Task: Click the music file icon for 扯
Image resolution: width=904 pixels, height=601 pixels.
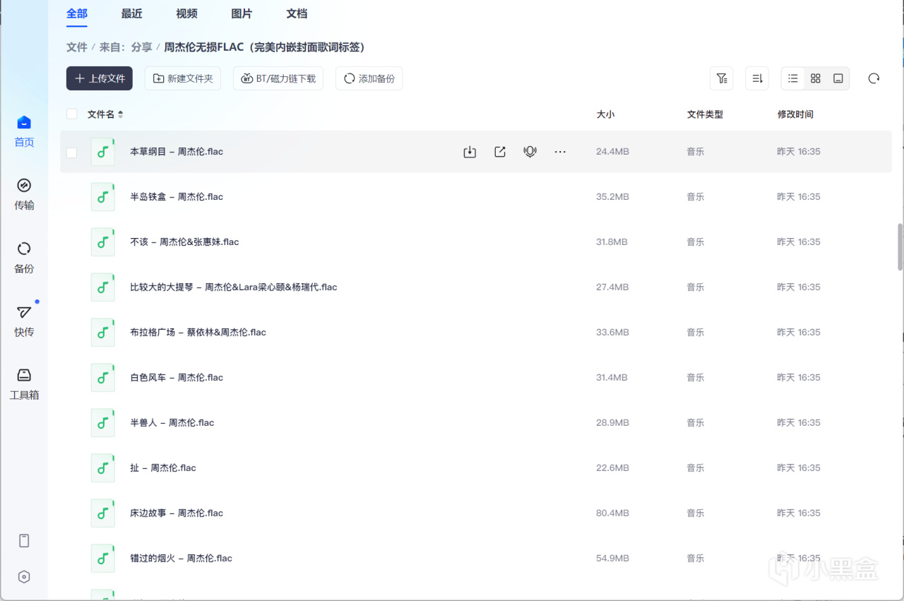Action: click(x=103, y=468)
